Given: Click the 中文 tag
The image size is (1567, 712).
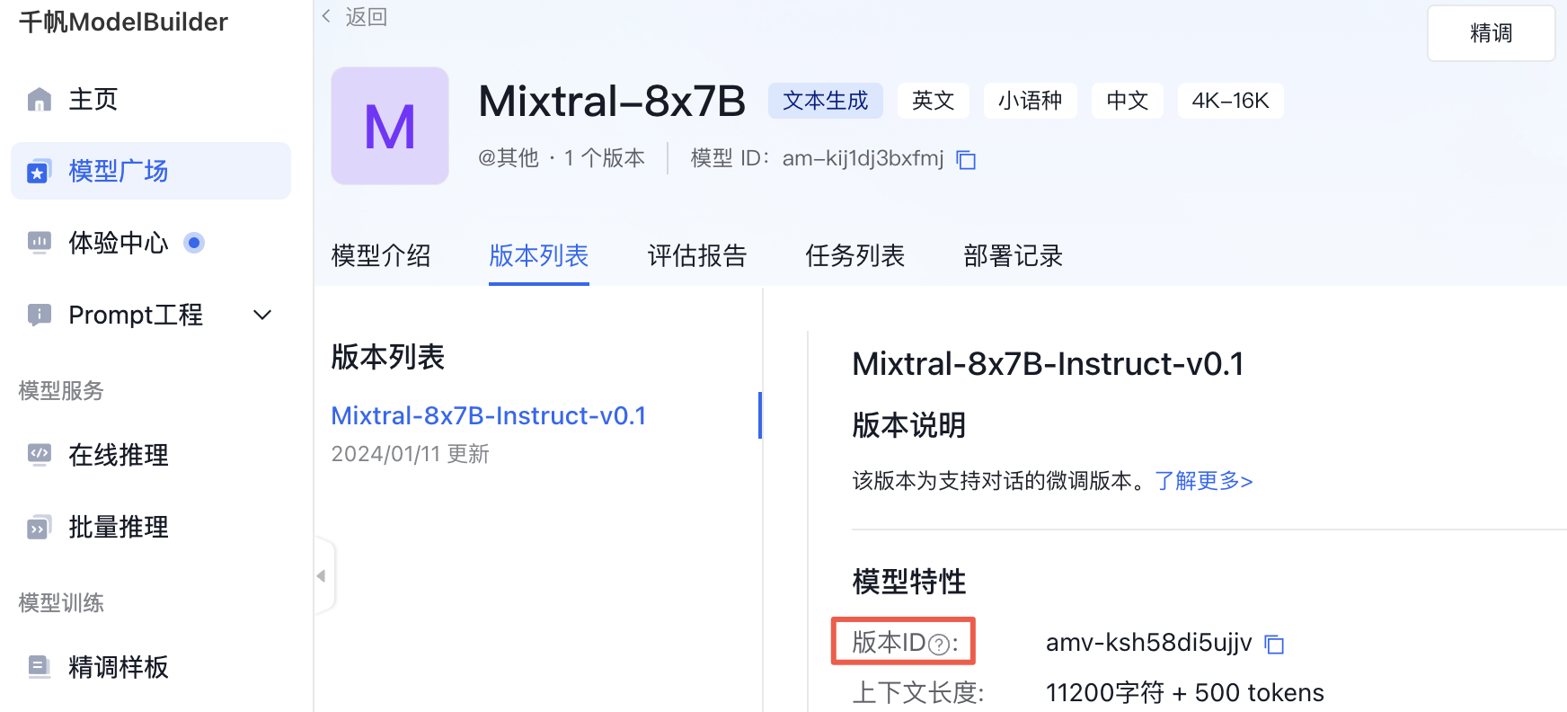Looking at the screenshot, I should 1128,101.
